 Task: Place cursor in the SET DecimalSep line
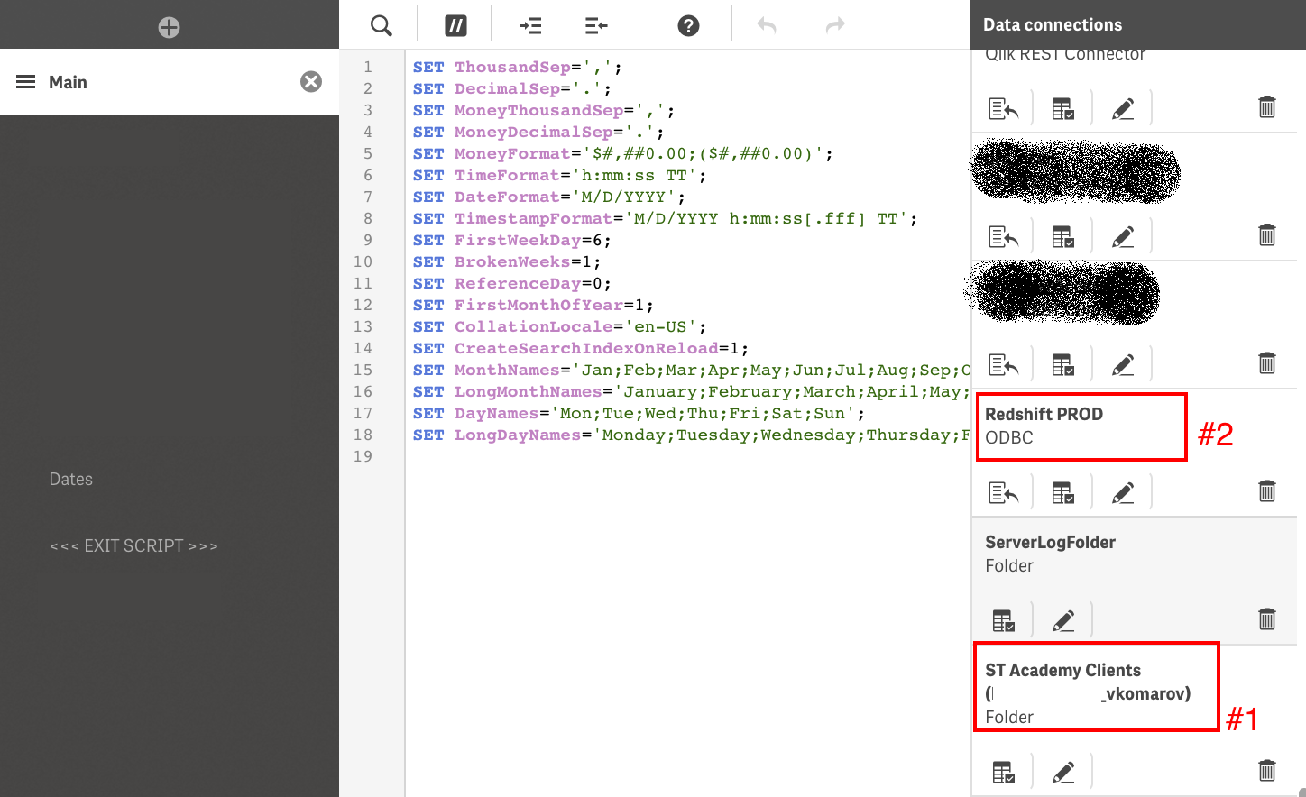[511, 88]
